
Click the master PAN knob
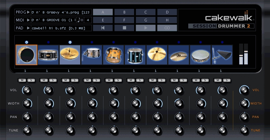[x=244, y=117]
